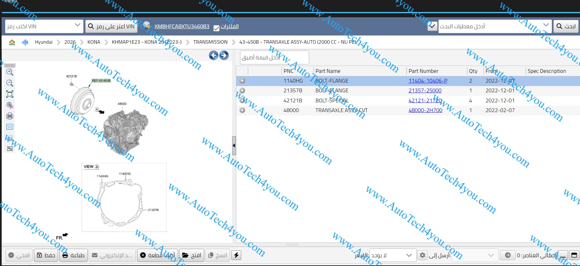Zoom out of the parts diagram
580x266 pixels.
pyautogui.click(x=10, y=83)
